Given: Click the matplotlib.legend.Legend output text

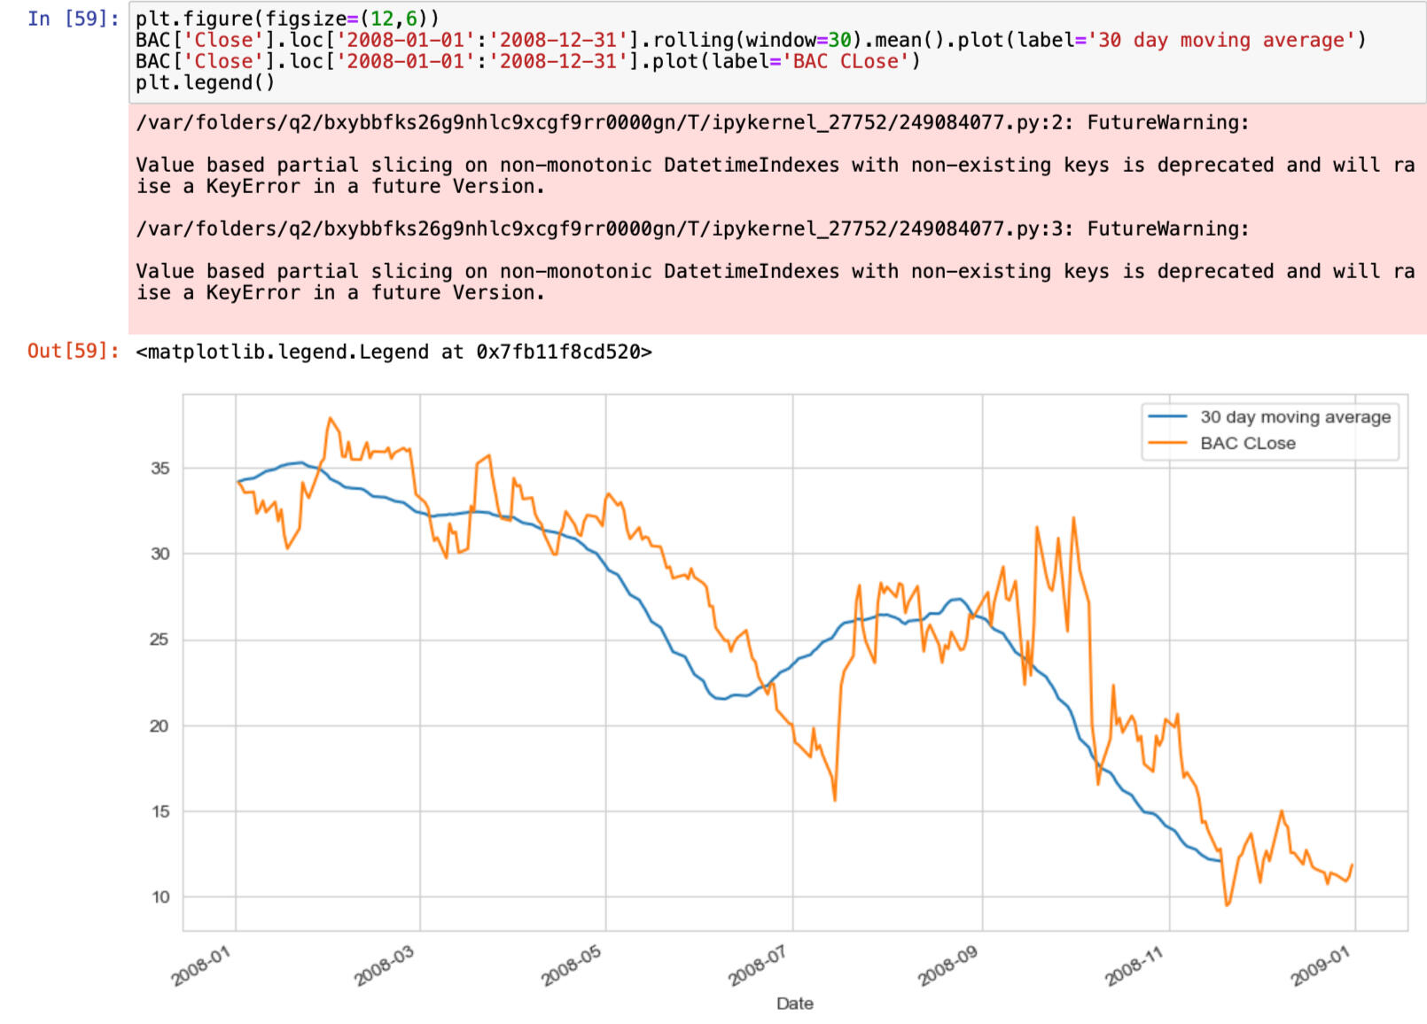Looking at the screenshot, I should pyautogui.click(x=394, y=352).
